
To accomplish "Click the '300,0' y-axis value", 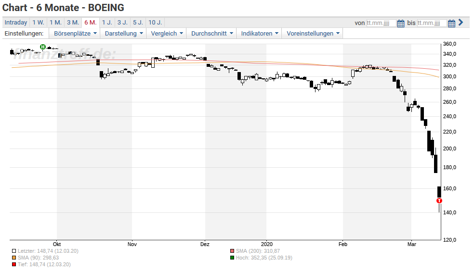I will 450,76.
